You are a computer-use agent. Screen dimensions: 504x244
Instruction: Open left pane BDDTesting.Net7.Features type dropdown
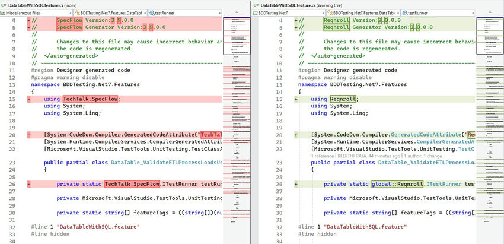click(x=110, y=12)
